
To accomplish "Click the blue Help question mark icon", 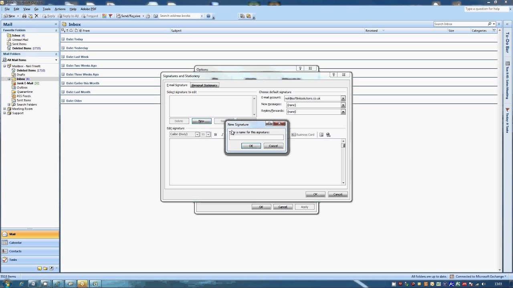I will 208,16.
